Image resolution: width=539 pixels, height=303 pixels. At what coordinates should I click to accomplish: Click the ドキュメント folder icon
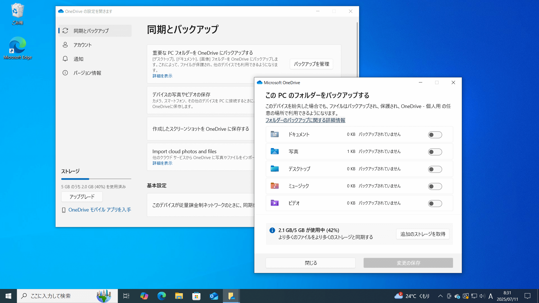pos(275,134)
